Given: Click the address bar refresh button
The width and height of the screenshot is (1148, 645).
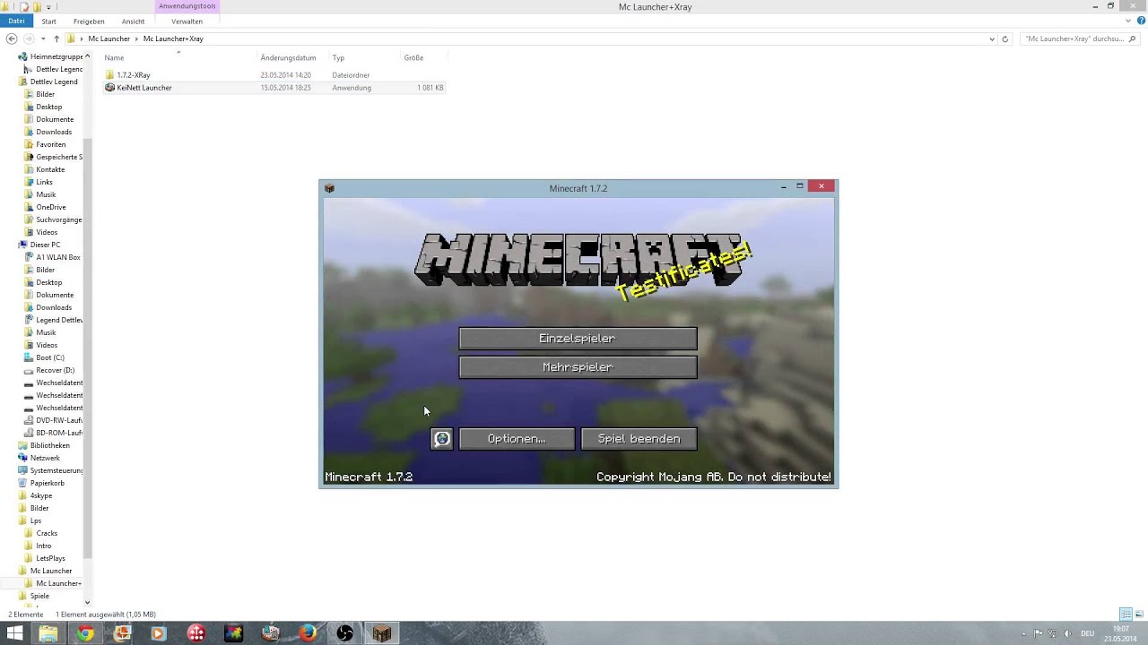Looking at the screenshot, I should coord(1004,39).
